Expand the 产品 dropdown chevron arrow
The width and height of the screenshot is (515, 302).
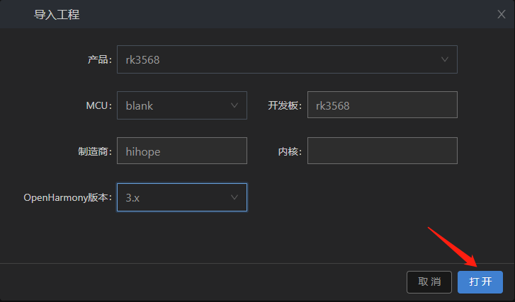pyautogui.click(x=445, y=59)
